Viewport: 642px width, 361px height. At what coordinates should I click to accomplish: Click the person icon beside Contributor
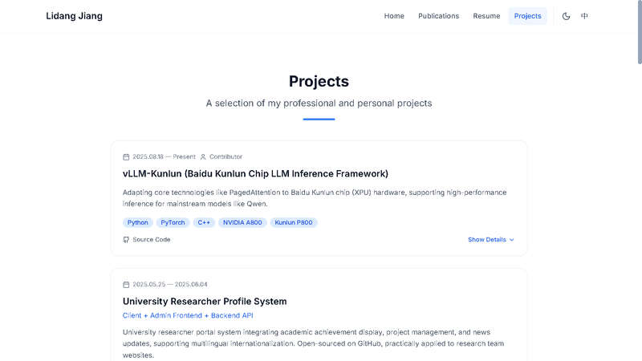coord(203,156)
